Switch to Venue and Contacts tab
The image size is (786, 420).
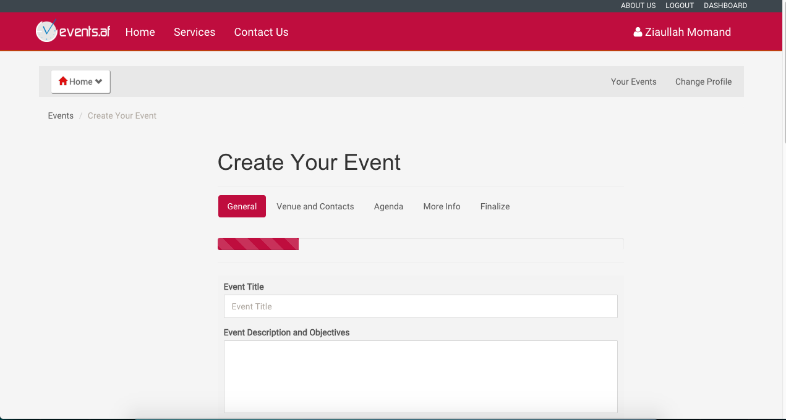coord(315,206)
